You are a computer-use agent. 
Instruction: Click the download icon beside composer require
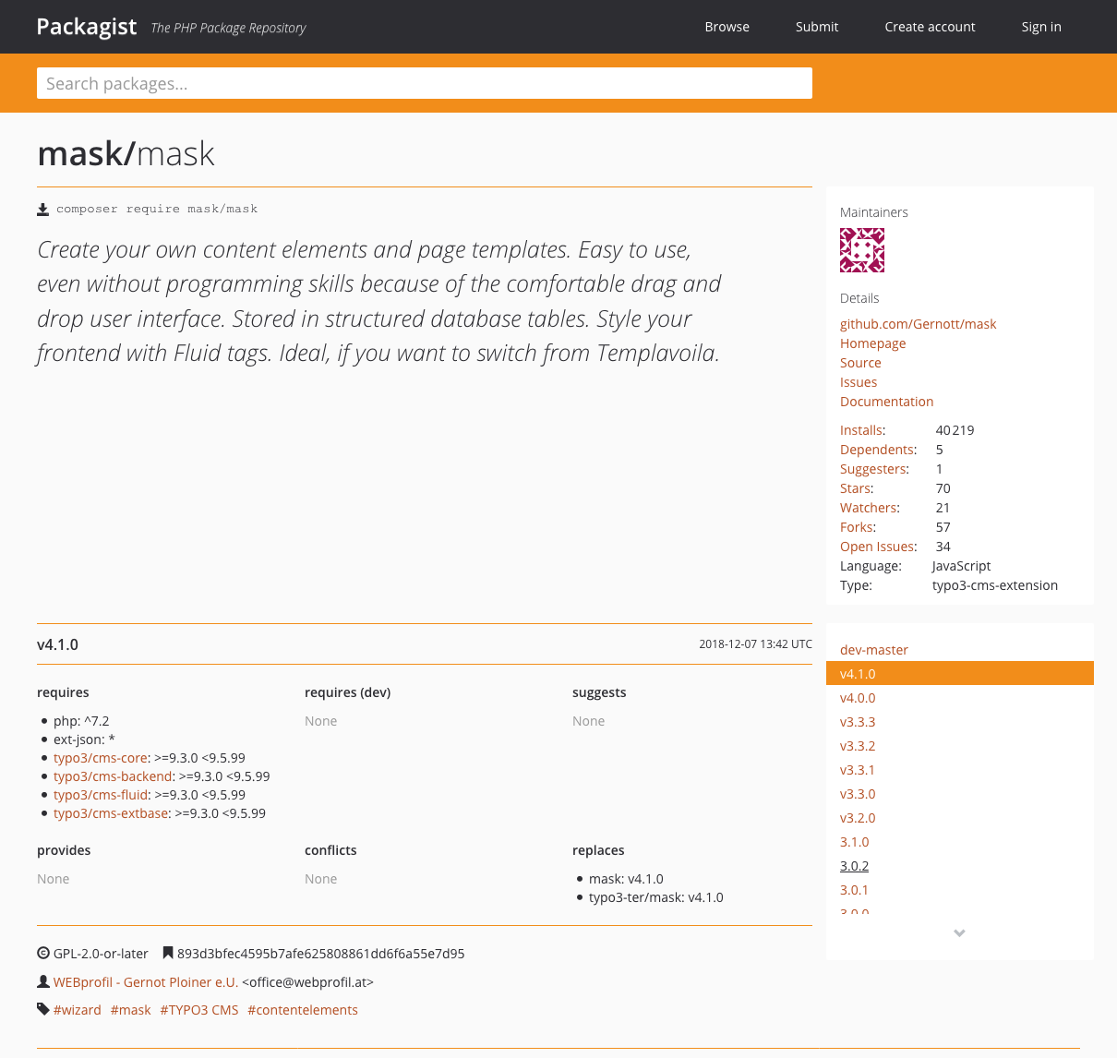click(42, 210)
